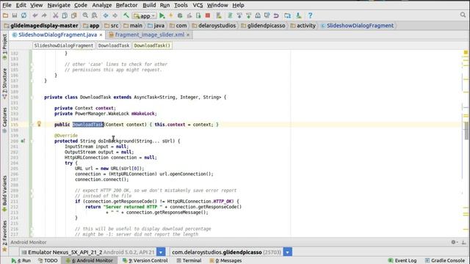Click the Copy toolbar icon
The width and height of the screenshot is (470, 264).
point(65,15)
